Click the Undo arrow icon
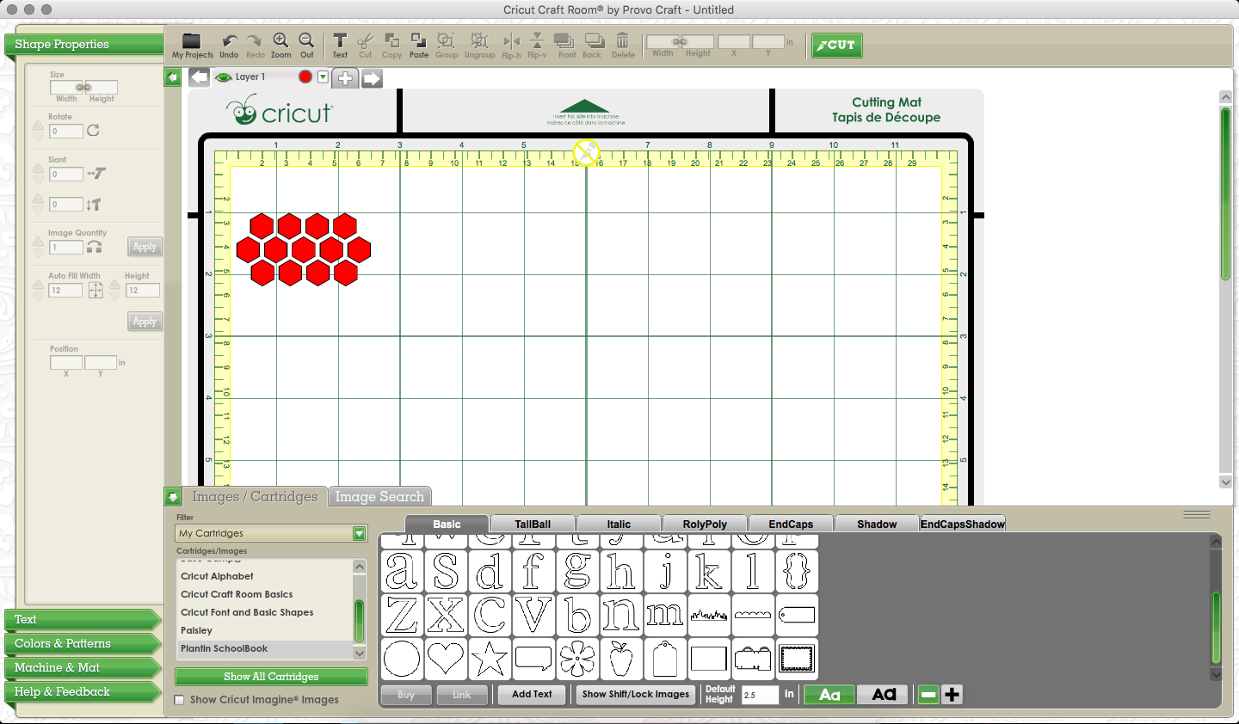The image size is (1239, 724). (229, 40)
